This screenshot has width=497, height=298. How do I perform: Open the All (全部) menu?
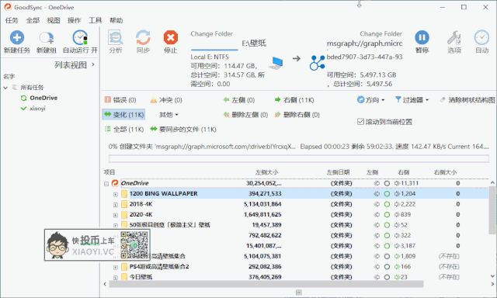[33, 20]
